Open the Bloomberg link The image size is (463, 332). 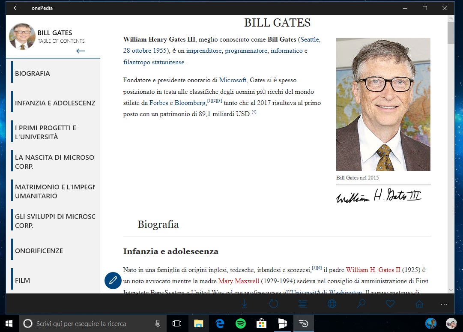click(190, 103)
